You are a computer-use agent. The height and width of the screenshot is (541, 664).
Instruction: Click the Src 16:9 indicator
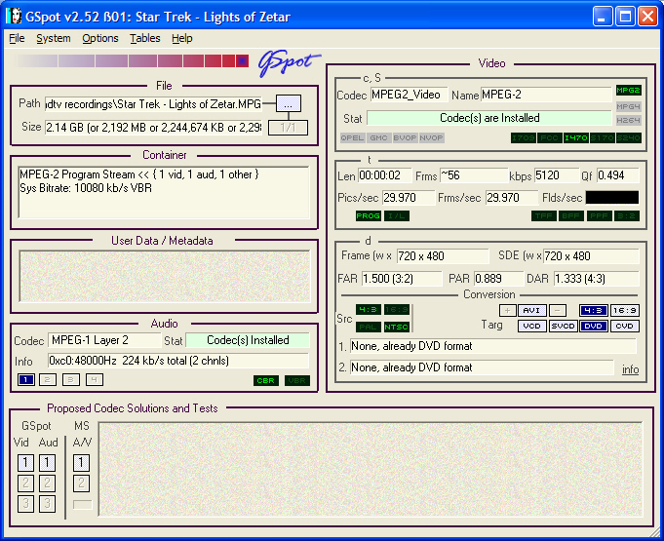(x=397, y=310)
